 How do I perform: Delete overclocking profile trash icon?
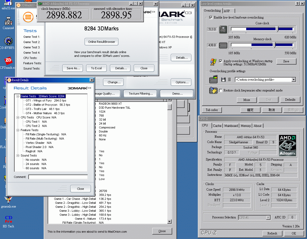[x=230, y=80]
